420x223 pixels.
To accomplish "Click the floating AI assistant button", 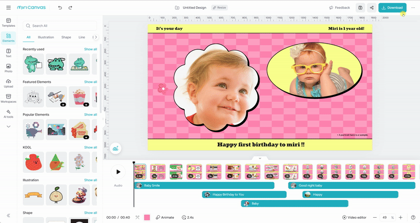I will pos(115,148).
